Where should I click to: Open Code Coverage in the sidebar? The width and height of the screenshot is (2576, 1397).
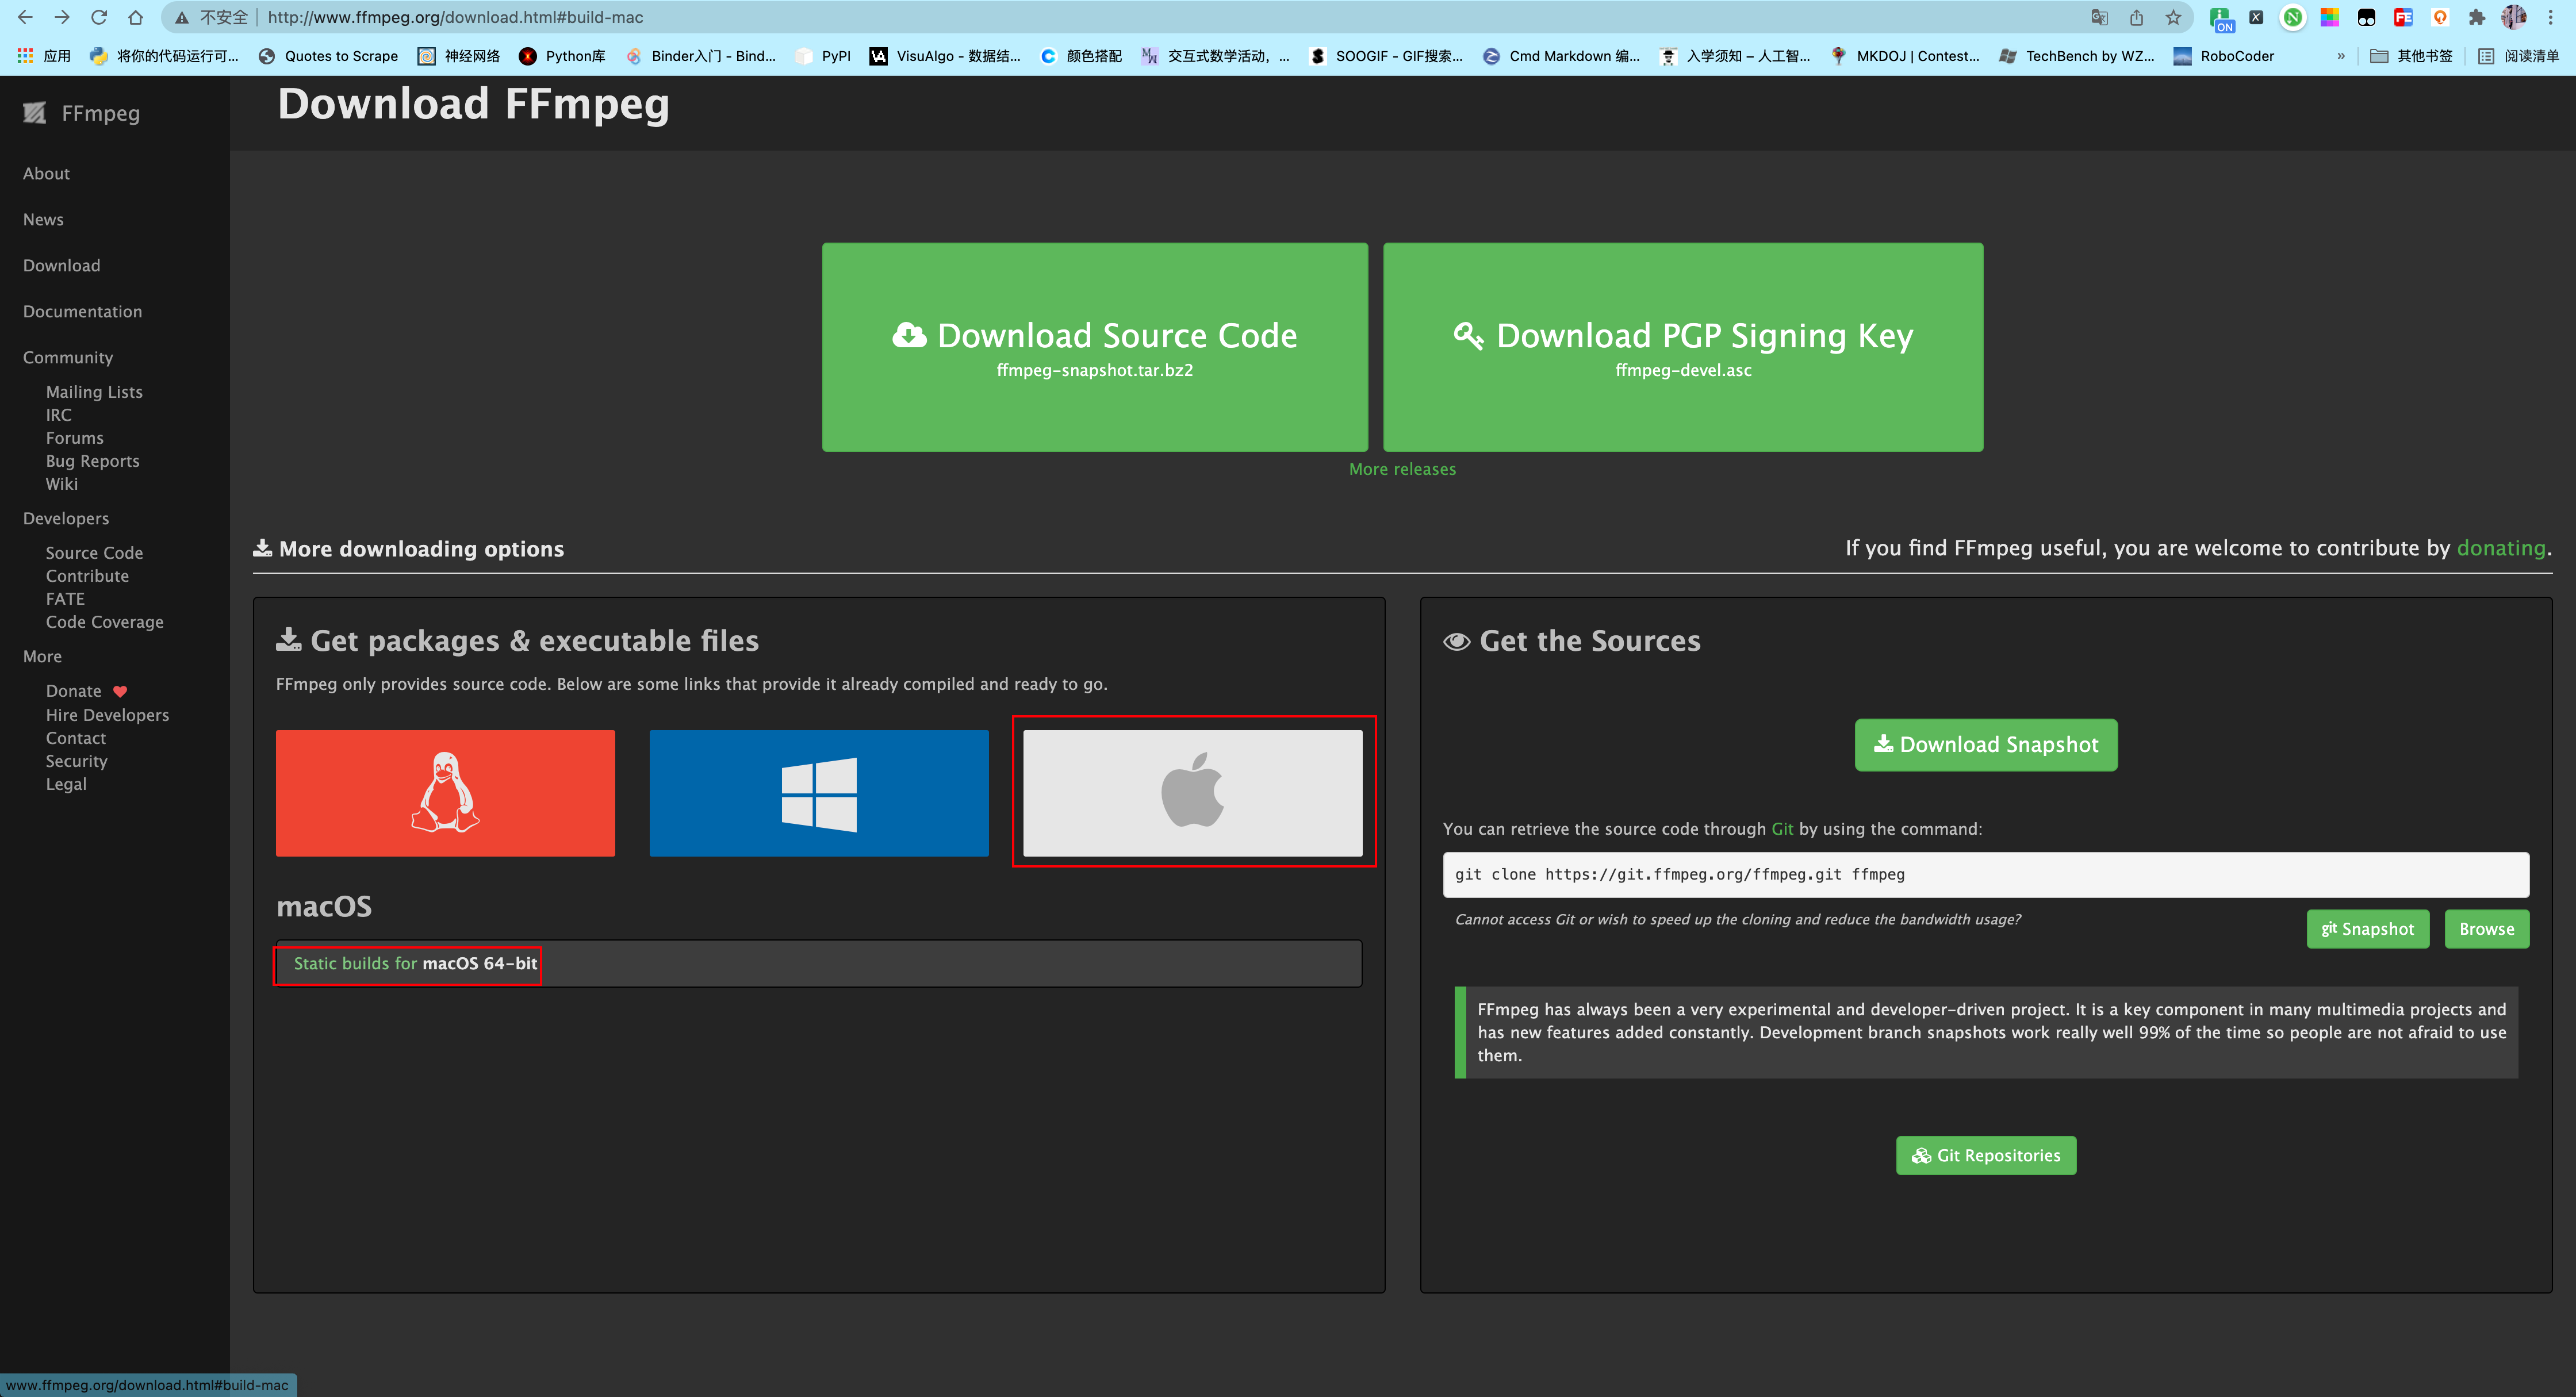pyautogui.click(x=104, y=622)
